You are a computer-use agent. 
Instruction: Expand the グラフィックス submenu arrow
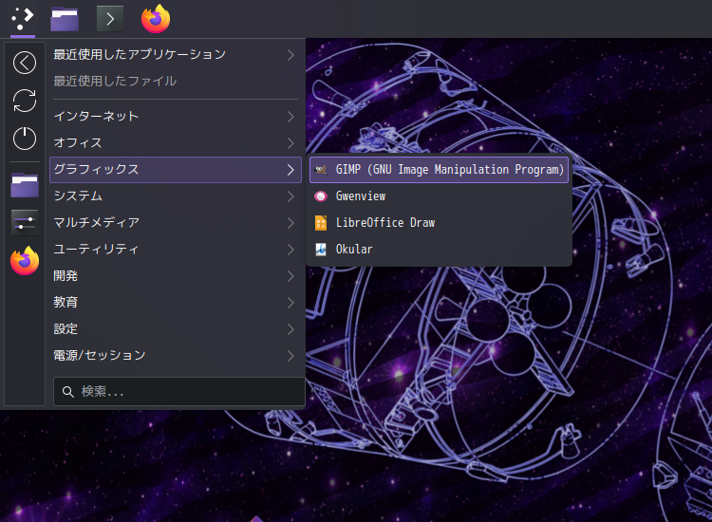pos(290,170)
